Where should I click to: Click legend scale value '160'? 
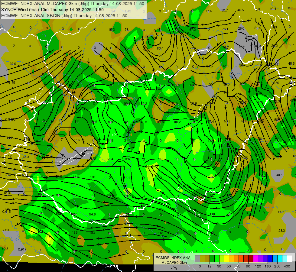click(x=268, y=266)
